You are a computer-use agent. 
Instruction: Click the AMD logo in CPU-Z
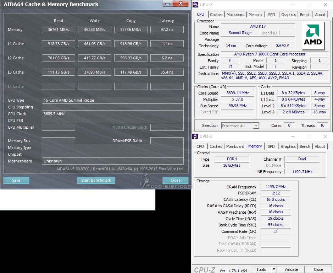[313, 35]
